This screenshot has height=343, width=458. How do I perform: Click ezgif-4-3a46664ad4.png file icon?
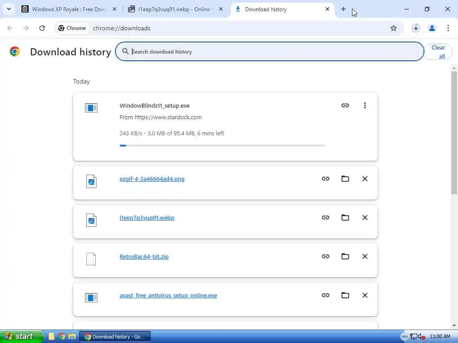91,181
